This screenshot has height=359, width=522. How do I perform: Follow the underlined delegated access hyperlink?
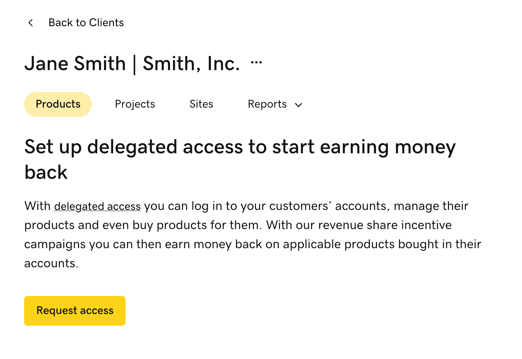click(x=97, y=206)
